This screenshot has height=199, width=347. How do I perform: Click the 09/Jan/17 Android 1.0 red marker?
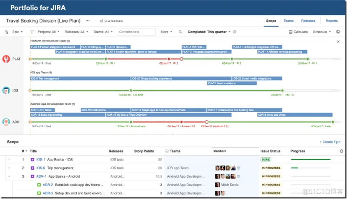[182, 122]
